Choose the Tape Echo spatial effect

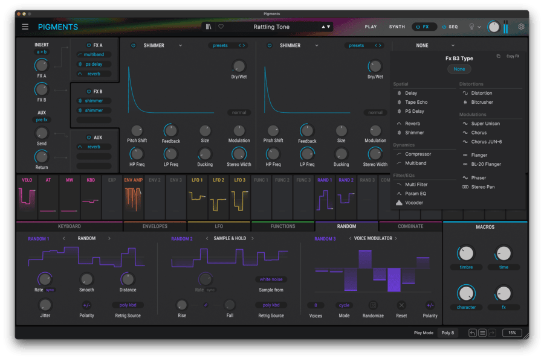click(415, 102)
